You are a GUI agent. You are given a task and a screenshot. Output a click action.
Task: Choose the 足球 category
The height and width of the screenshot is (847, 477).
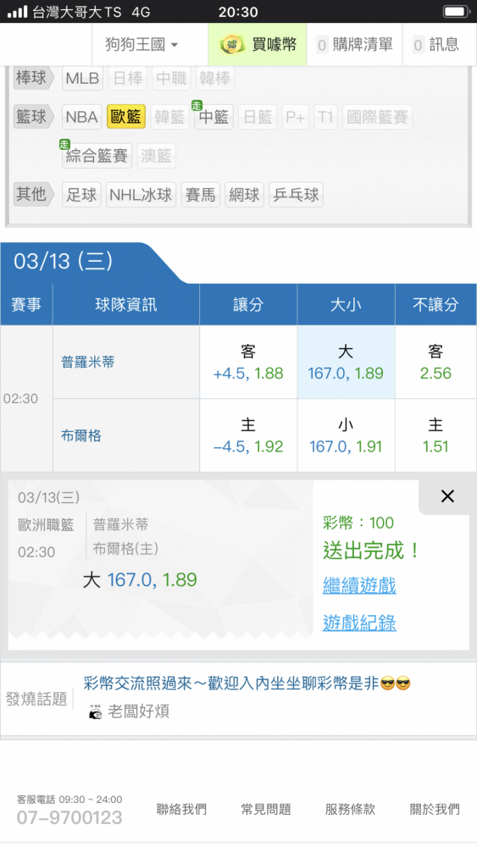point(81,195)
